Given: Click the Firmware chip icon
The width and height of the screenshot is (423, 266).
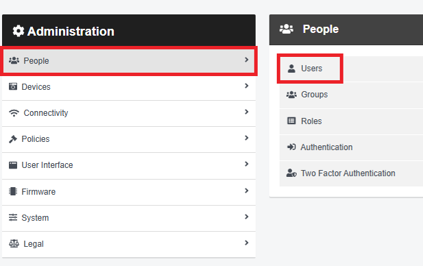Looking at the screenshot, I should click(x=13, y=191).
